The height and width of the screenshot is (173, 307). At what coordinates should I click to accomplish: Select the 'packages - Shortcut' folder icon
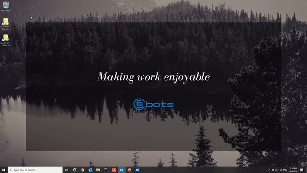tap(6, 40)
